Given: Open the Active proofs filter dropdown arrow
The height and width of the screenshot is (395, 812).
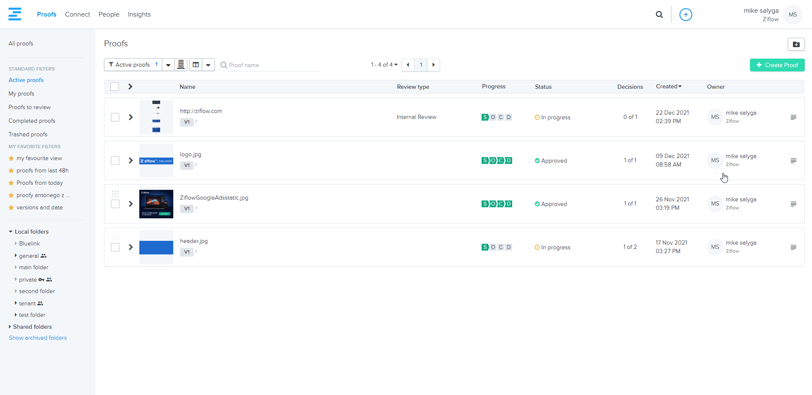Looking at the screenshot, I should pos(168,65).
